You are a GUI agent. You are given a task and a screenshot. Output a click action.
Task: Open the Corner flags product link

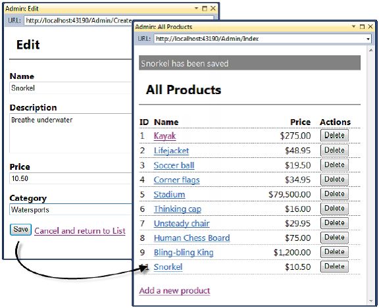(x=177, y=180)
